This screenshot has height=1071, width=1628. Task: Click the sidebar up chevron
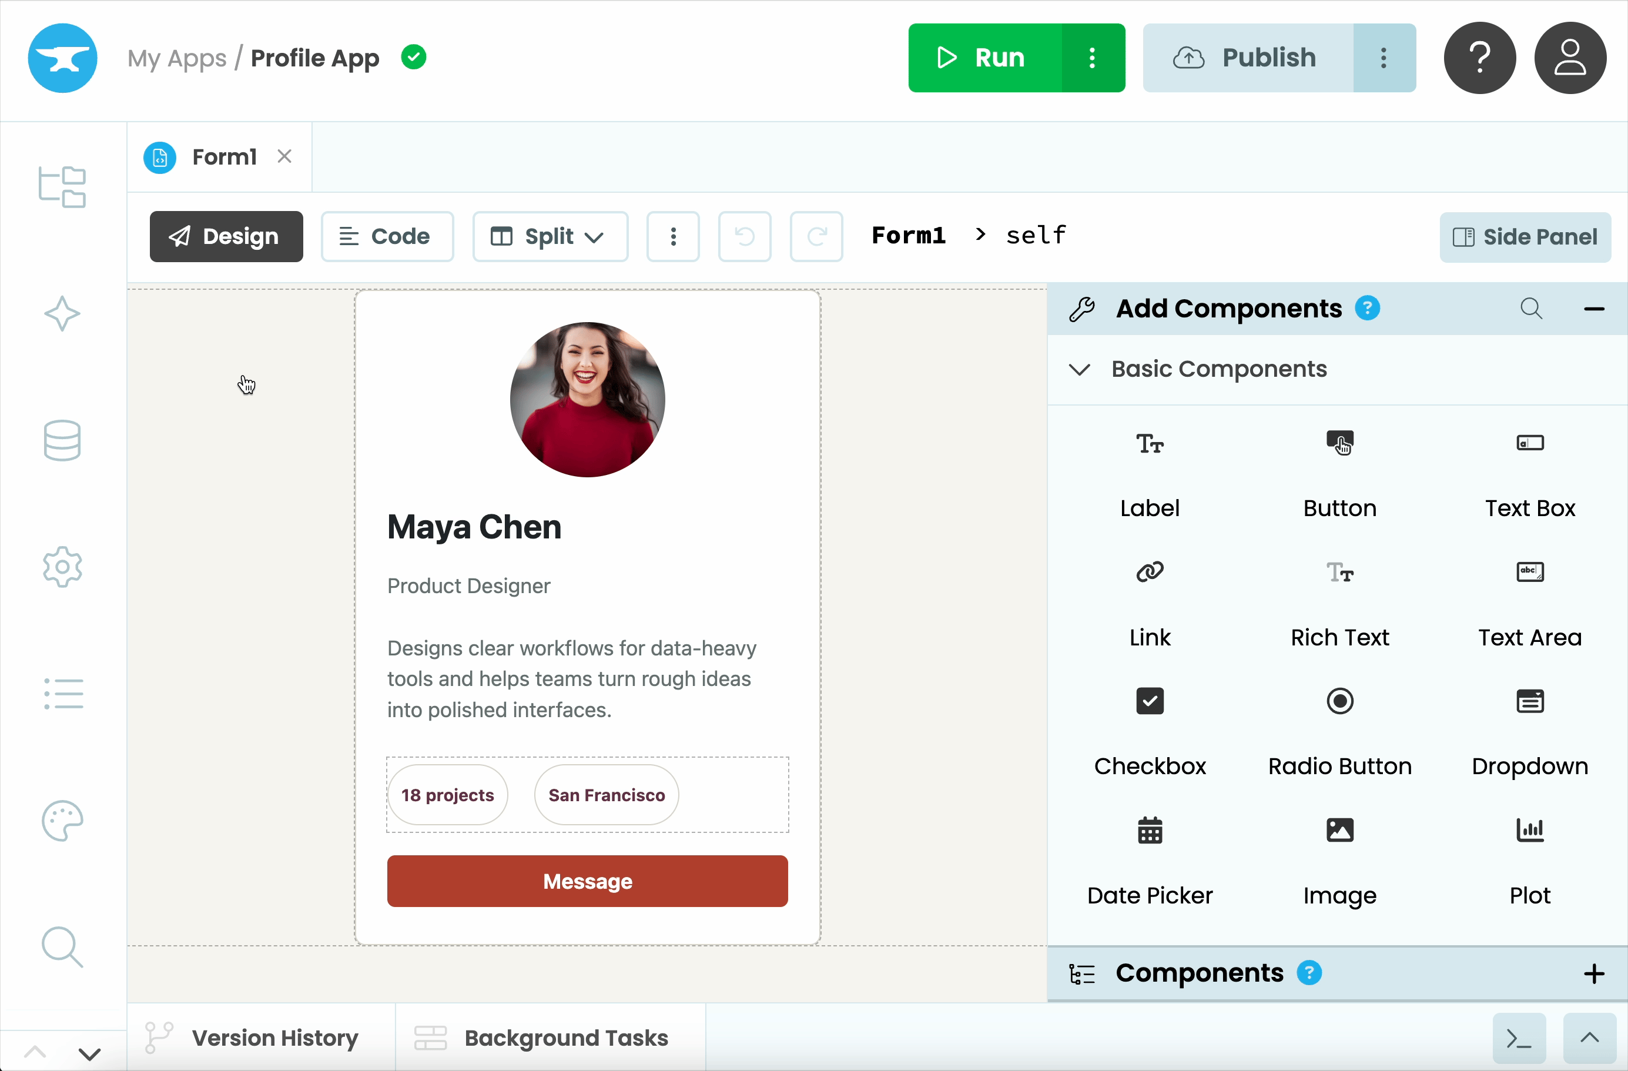click(x=35, y=1052)
